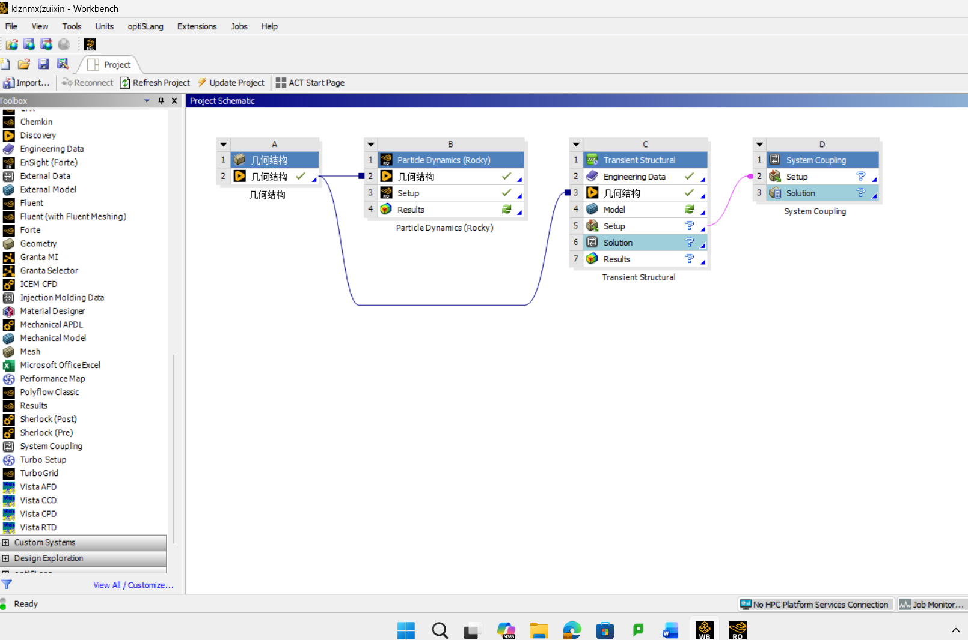This screenshot has width=968, height=640.
Task: Click the Save project floppy disk icon
Action: pos(43,64)
